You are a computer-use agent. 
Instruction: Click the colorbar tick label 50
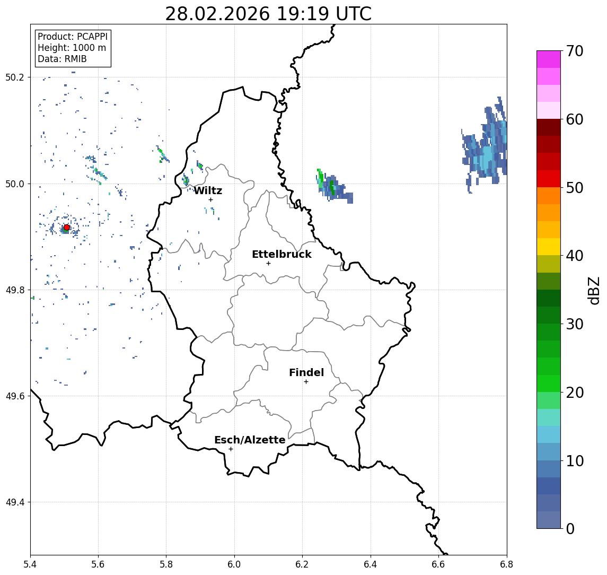point(575,188)
